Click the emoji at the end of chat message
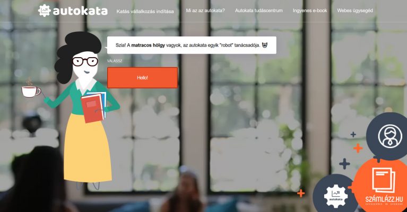Screen dimensions: 407x212 pyautogui.click(x=264, y=45)
